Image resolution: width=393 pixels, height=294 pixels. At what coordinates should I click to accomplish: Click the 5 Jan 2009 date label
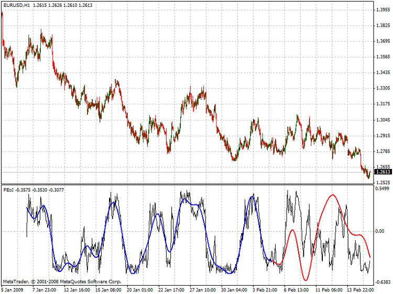point(13,289)
